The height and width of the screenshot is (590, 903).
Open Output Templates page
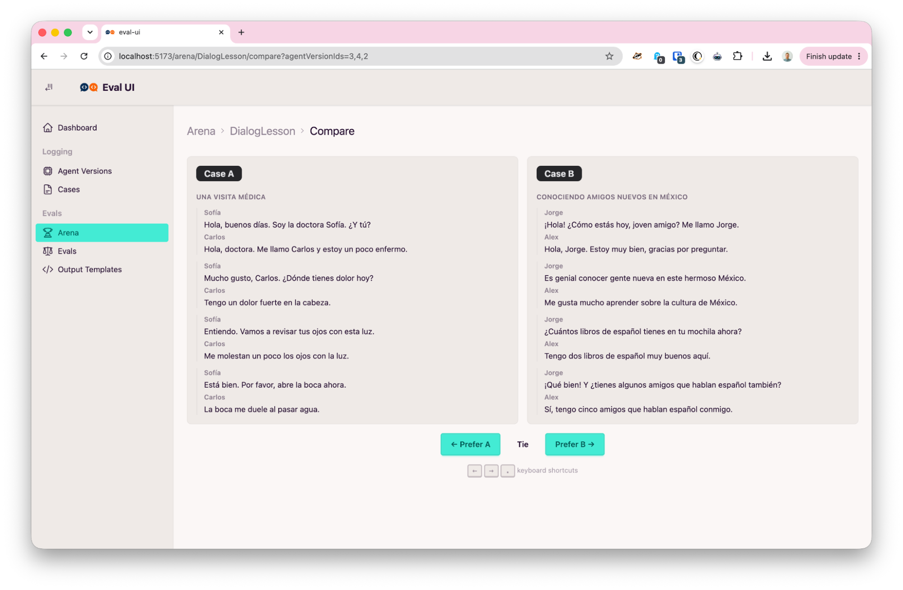[x=102, y=269]
